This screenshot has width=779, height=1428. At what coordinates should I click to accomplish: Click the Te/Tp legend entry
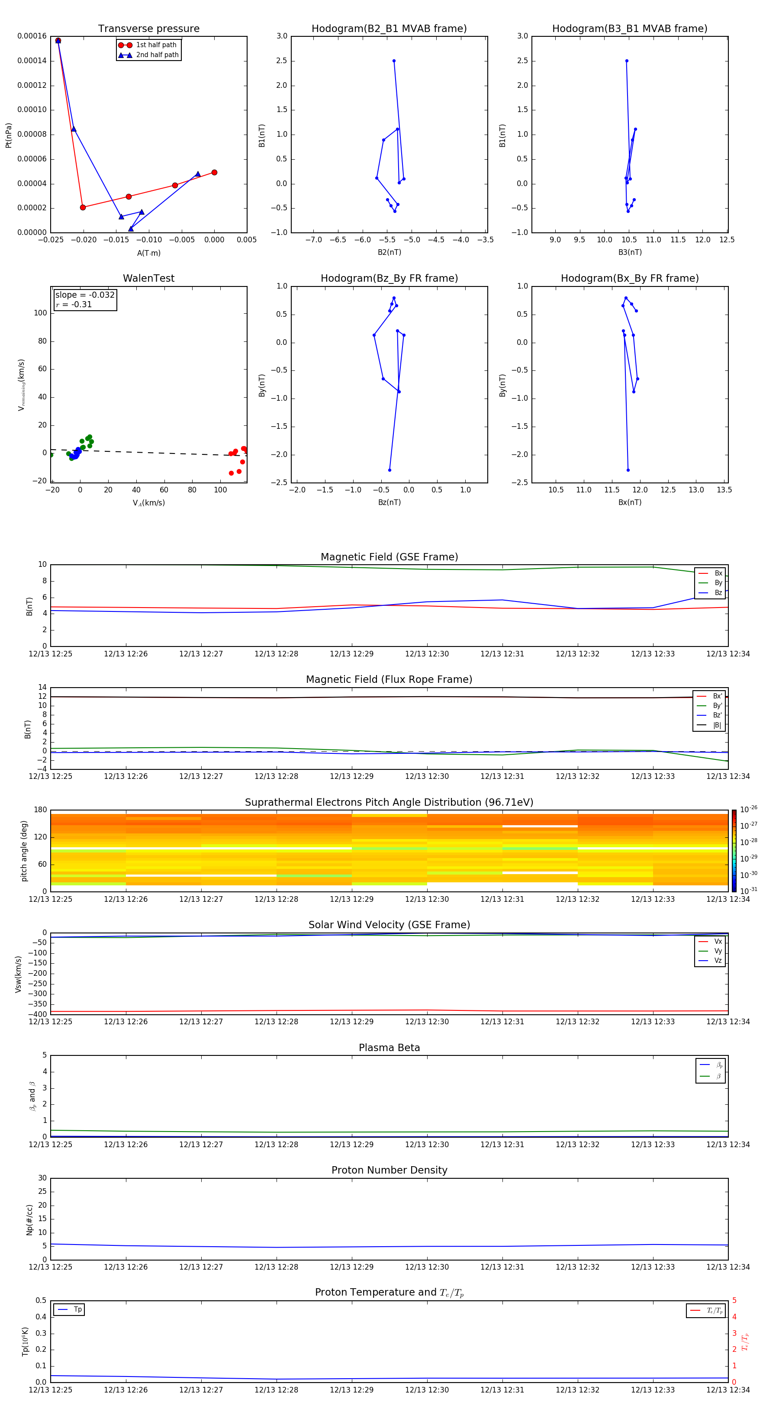[x=706, y=1310]
